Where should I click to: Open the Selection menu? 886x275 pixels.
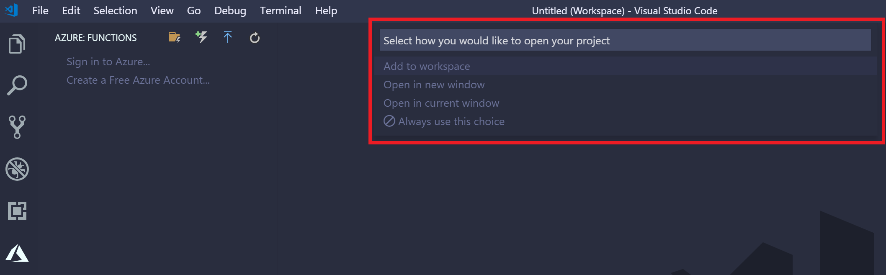point(115,10)
